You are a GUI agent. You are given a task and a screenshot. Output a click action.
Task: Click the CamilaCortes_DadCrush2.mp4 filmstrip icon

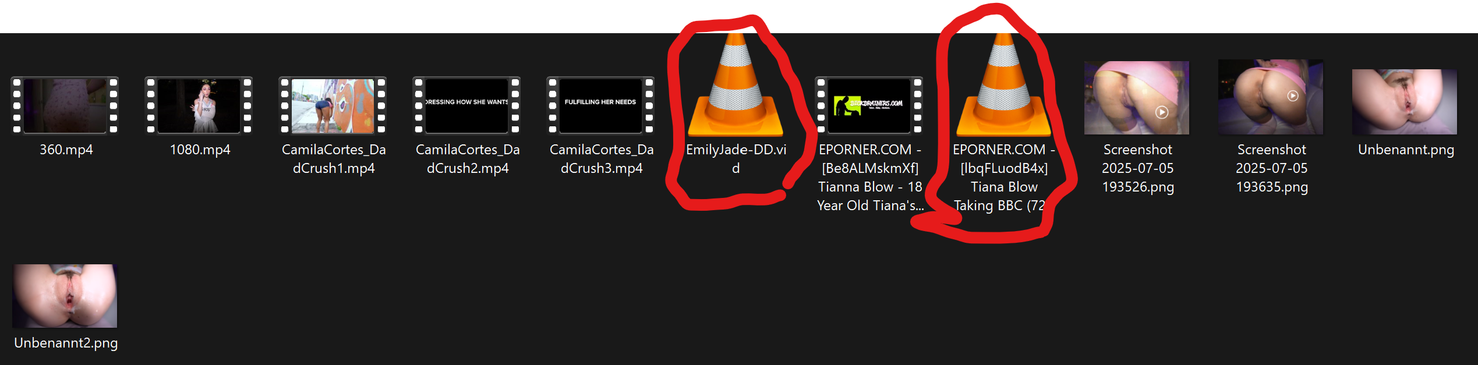pyautogui.click(x=467, y=105)
